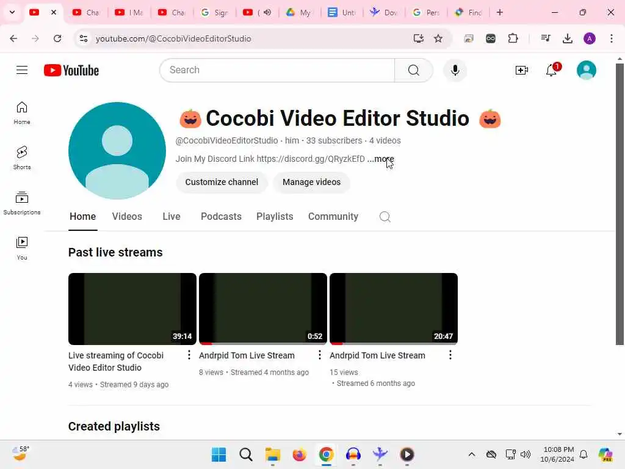The image size is (625, 469).
Task: Open Live streaming of Cocobi Video Editor Studio title
Action: pyautogui.click(x=116, y=362)
